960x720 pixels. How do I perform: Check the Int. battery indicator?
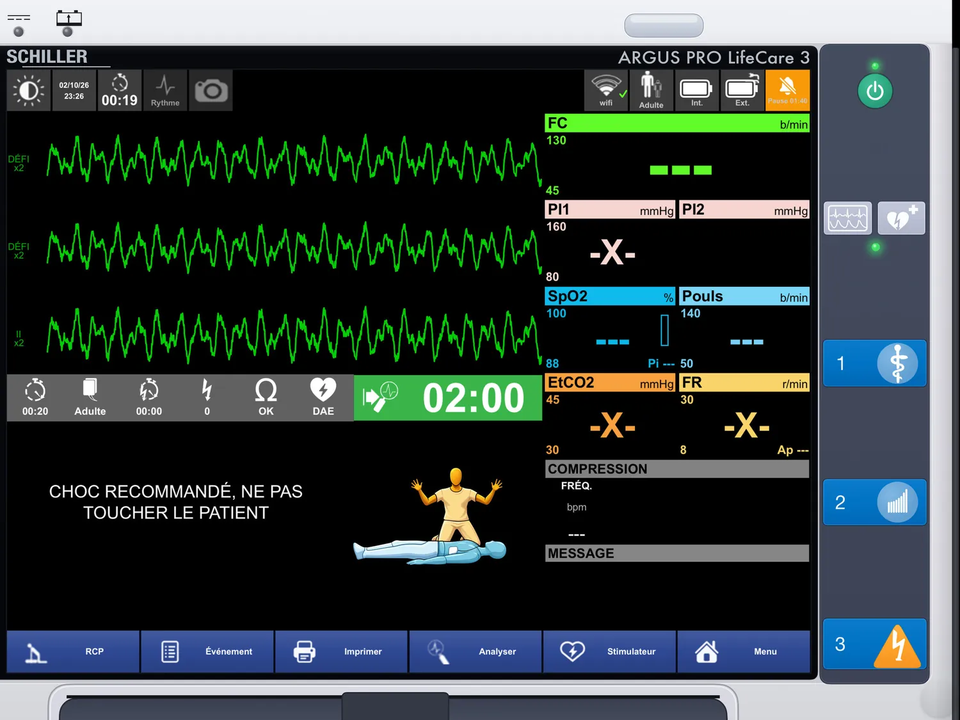coord(696,91)
